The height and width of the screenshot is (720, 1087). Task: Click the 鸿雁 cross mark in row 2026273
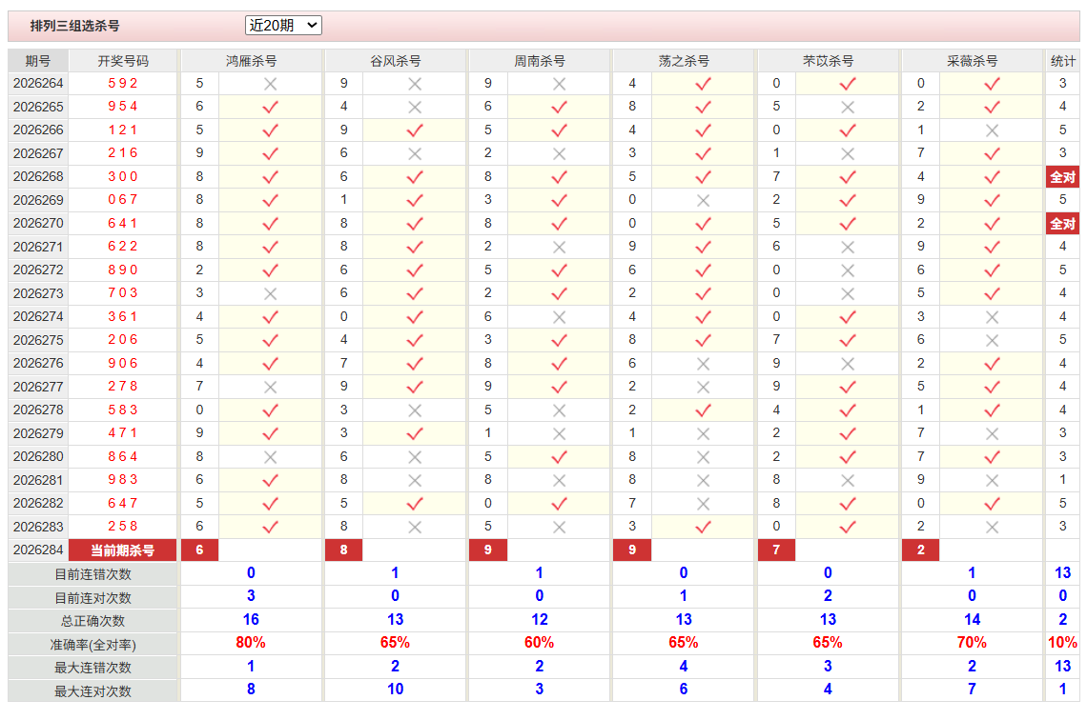click(x=271, y=293)
